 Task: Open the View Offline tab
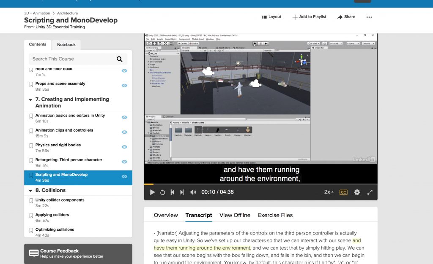tap(235, 215)
